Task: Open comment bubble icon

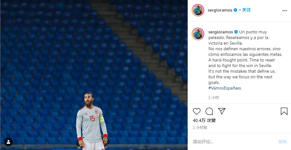Action: click(209, 111)
